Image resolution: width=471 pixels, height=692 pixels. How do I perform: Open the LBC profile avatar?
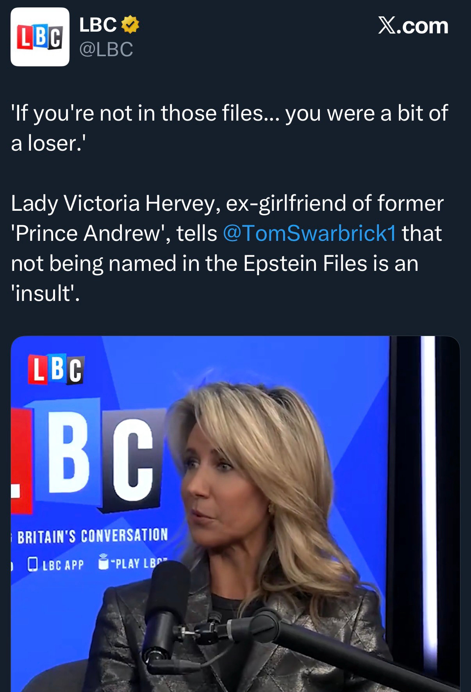(x=40, y=37)
